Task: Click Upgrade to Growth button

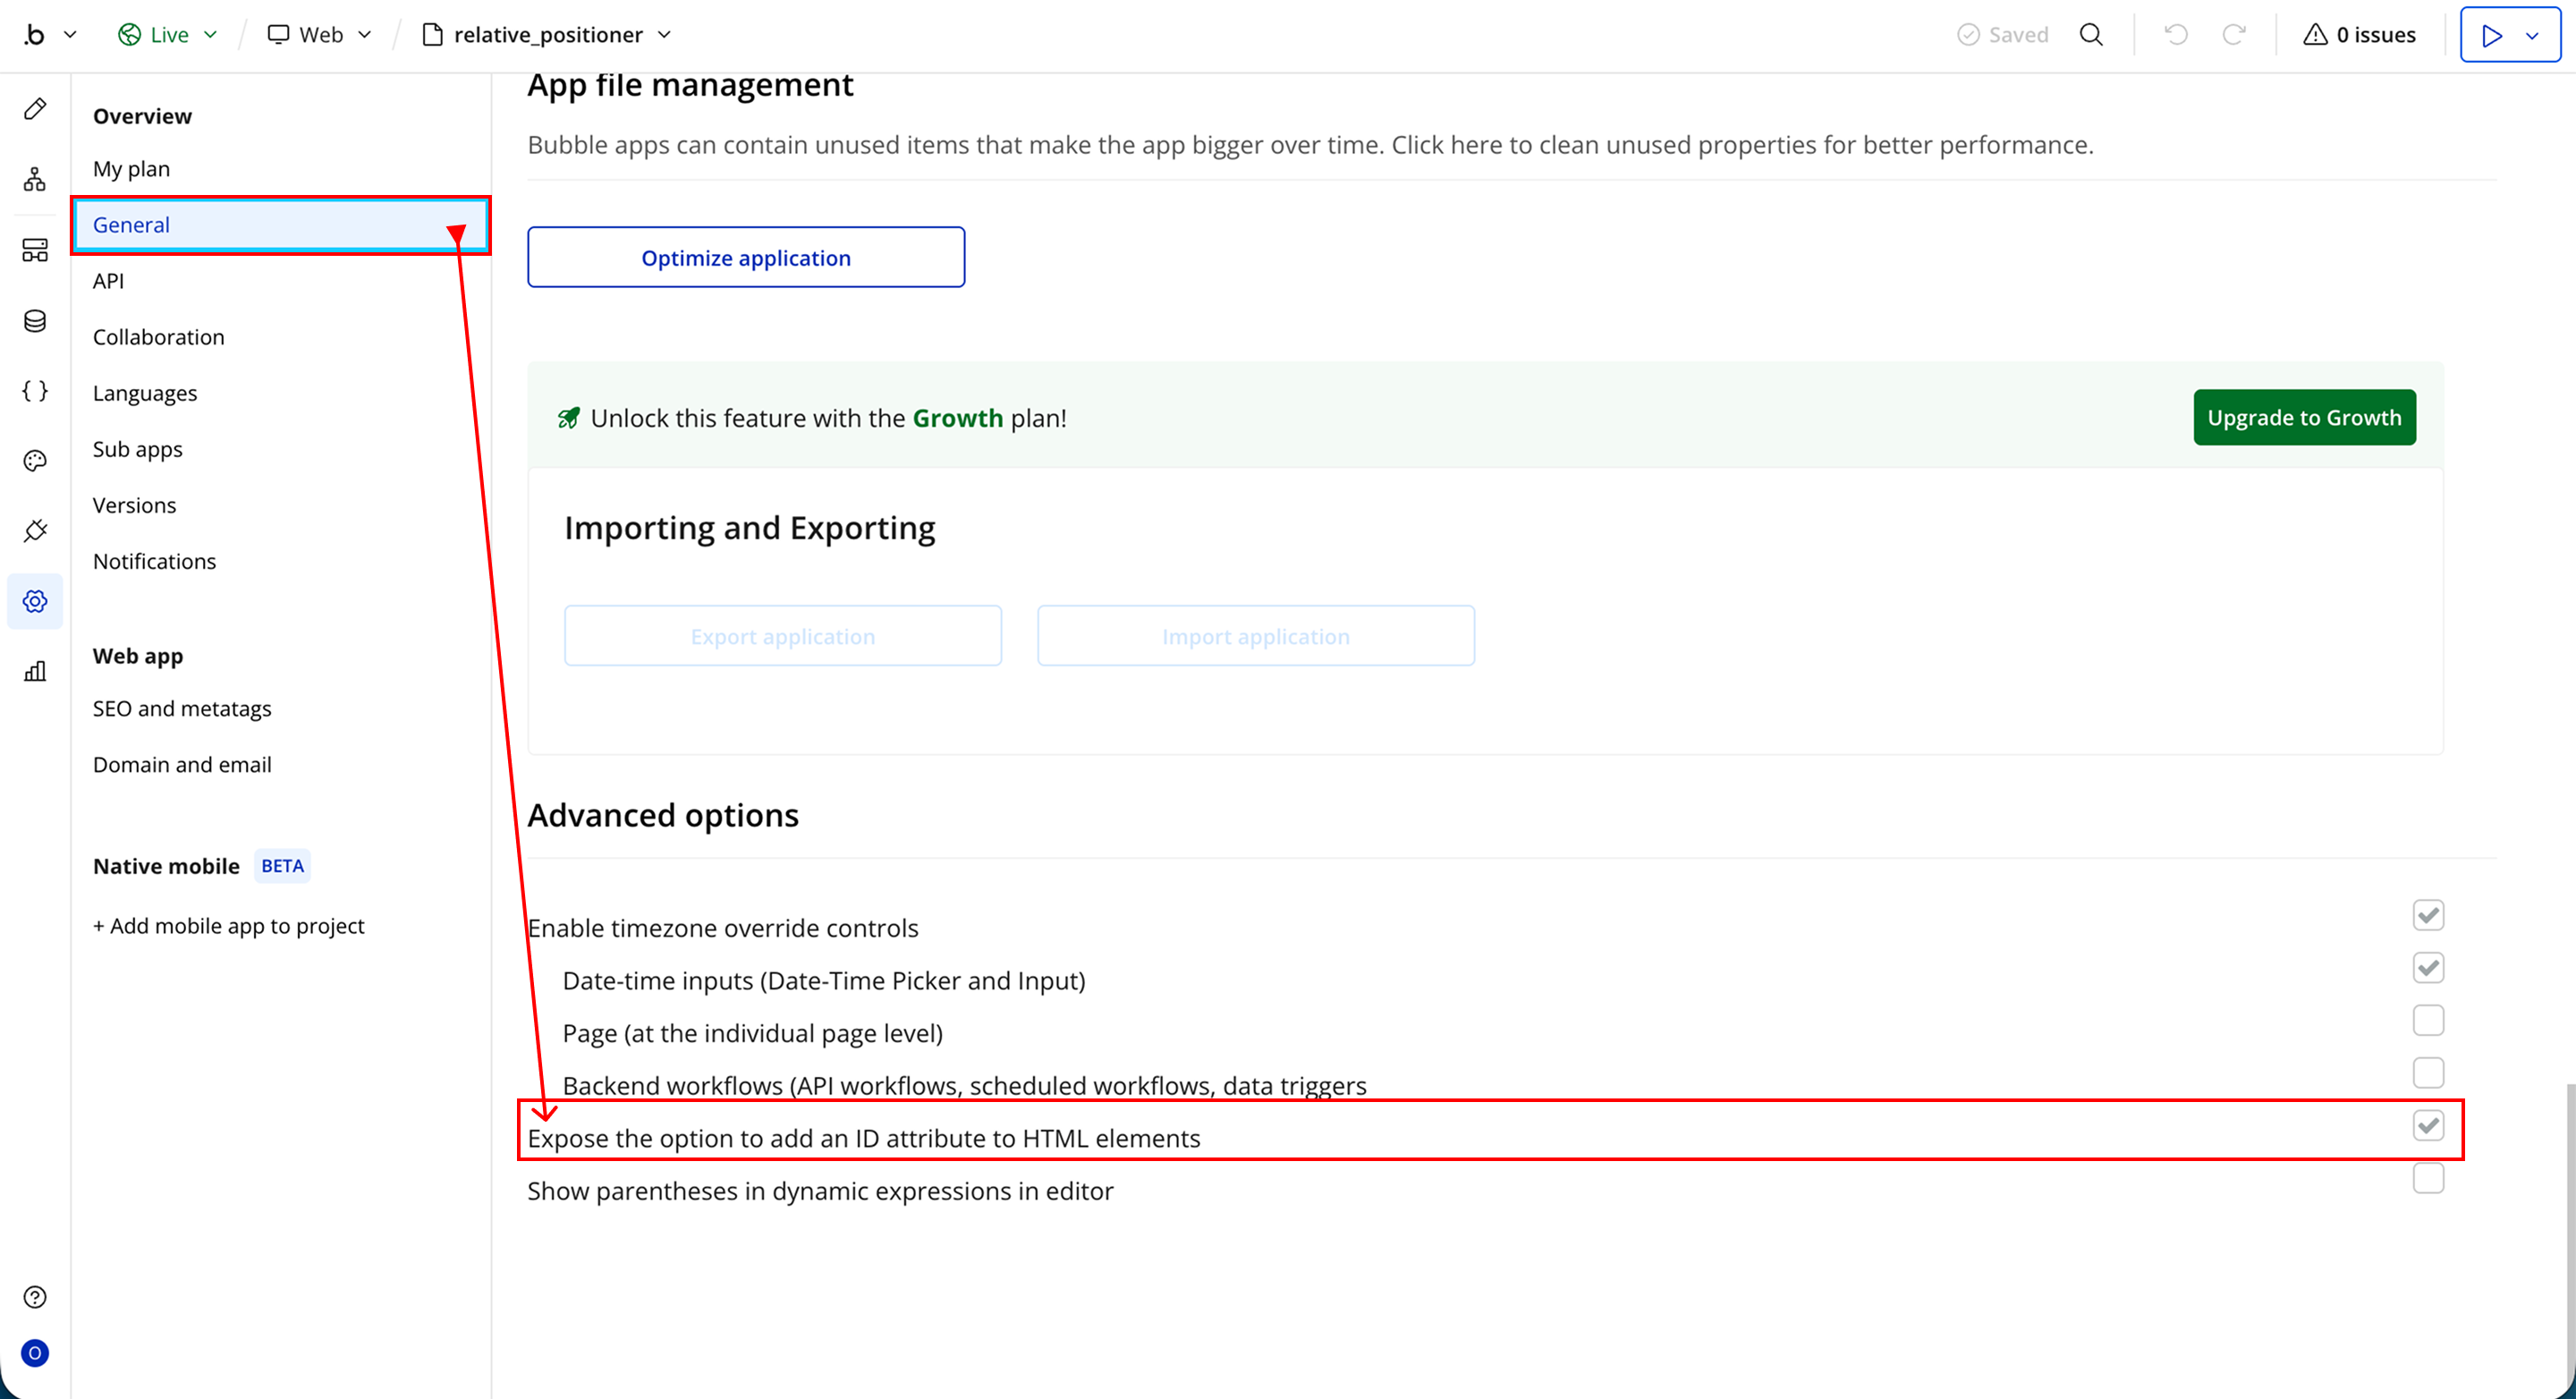Action: pyautogui.click(x=2304, y=417)
